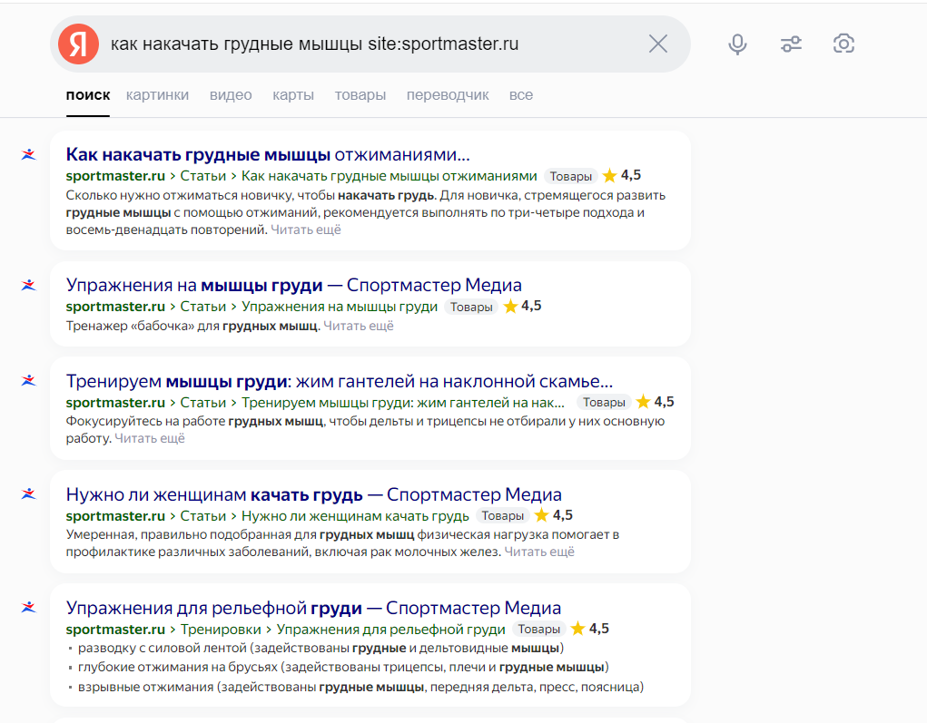This screenshot has width=927, height=723.
Task: Clear the search query with the X icon
Action: [657, 44]
